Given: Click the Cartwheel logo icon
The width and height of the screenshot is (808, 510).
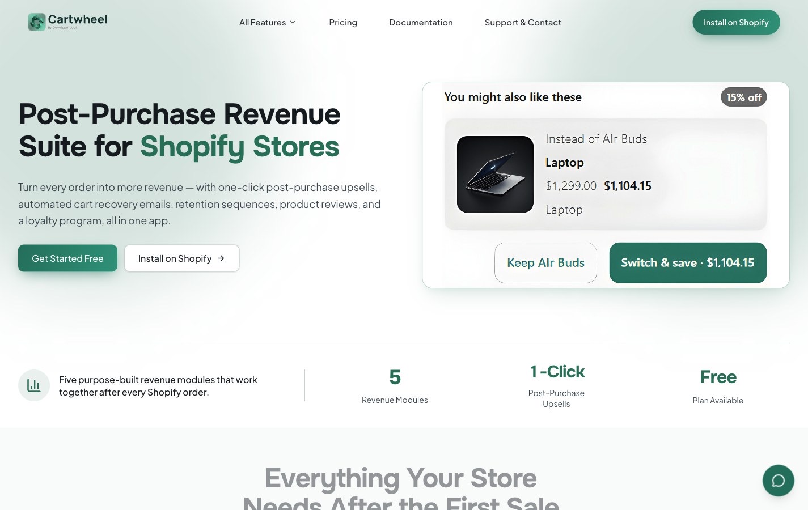Looking at the screenshot, I should click(37, 22).
